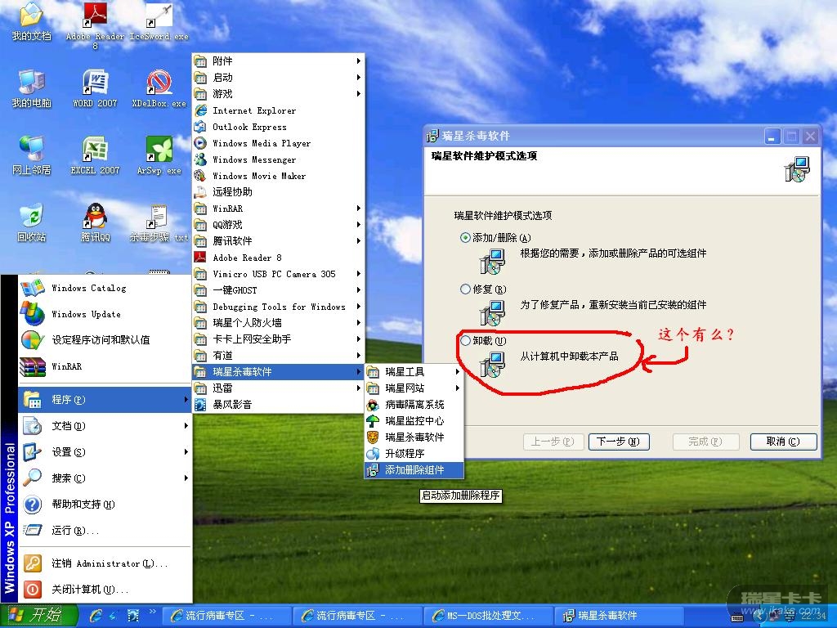Open 设置(S) in the start menu
This screenshot has height=628, width=837.
[x=105, y=451]
